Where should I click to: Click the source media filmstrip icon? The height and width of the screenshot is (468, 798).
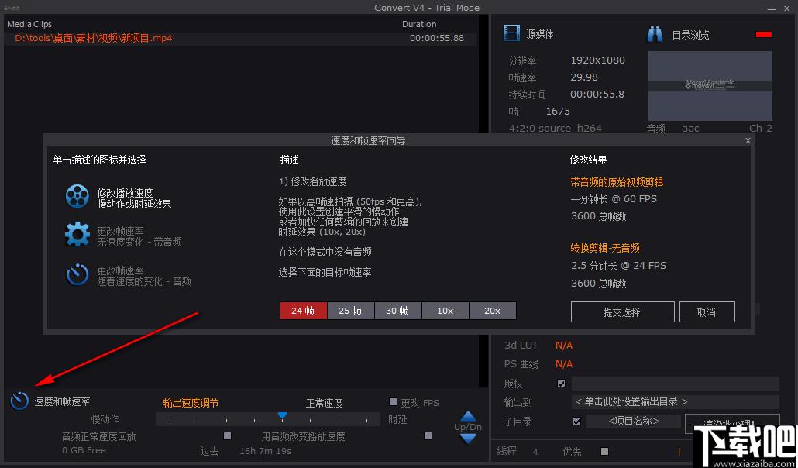511,33
